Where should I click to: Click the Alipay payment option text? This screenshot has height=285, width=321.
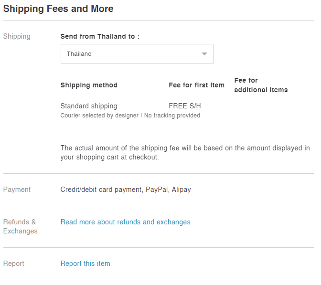click(x=181, y=190)
